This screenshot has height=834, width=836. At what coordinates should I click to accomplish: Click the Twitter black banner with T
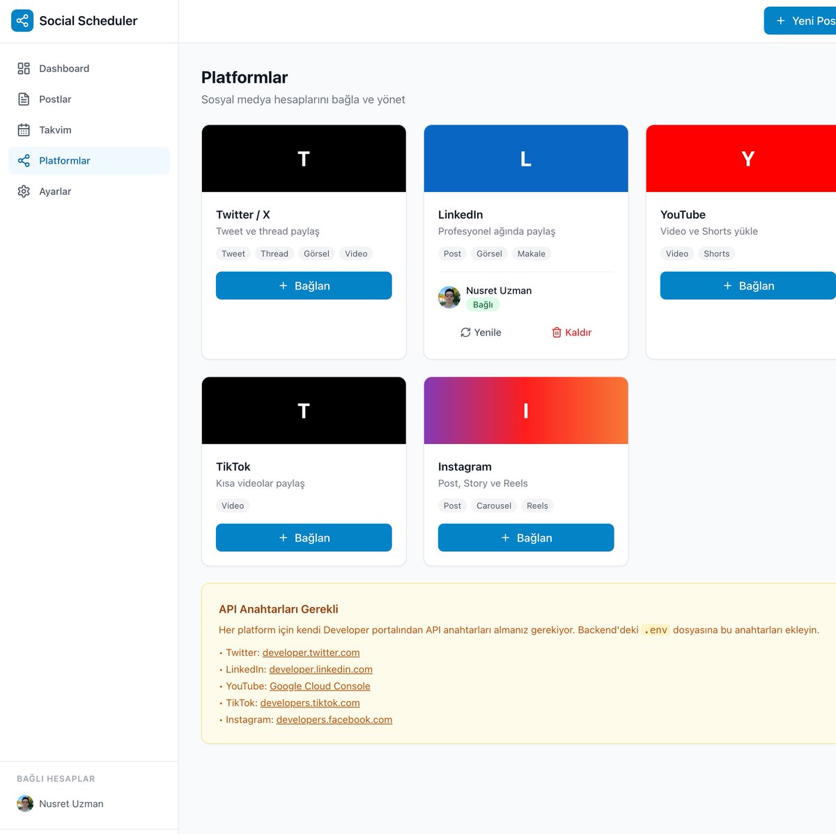[304, 159]
